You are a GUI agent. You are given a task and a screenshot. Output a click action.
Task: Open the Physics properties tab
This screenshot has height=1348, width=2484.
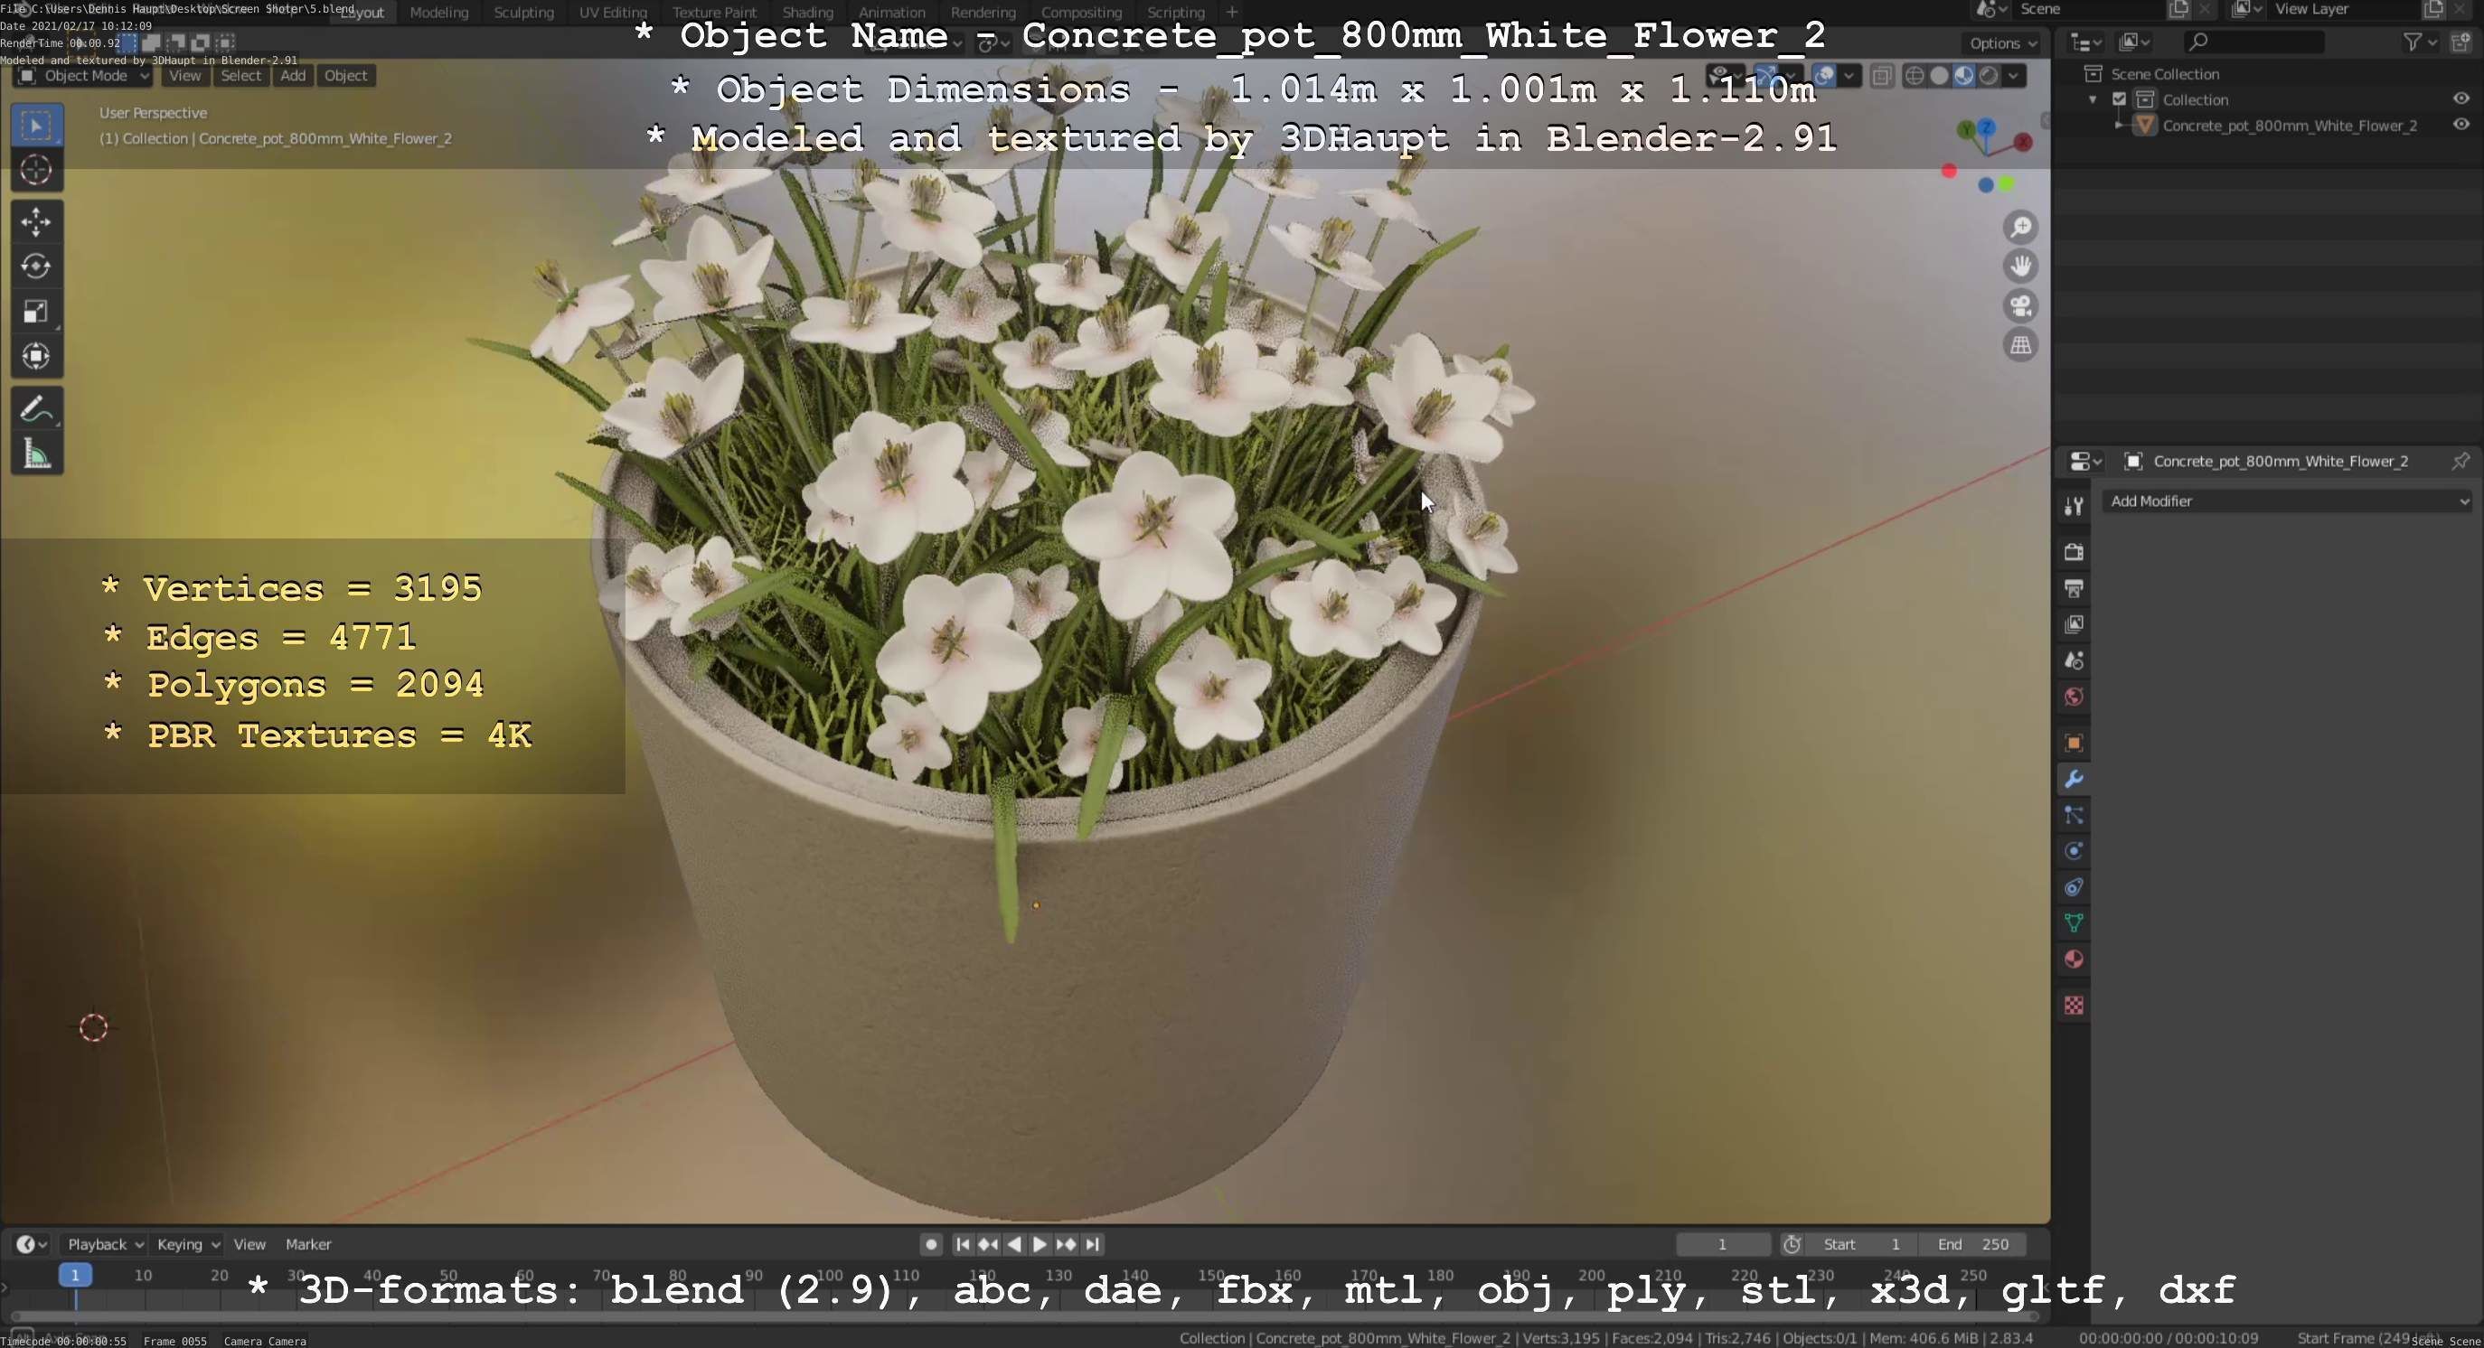pos(2074,852)
